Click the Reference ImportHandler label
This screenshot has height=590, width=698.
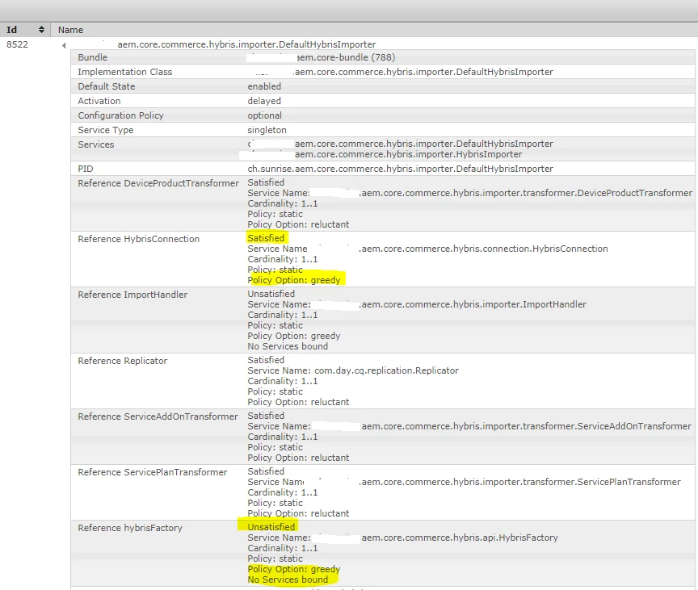132,295
